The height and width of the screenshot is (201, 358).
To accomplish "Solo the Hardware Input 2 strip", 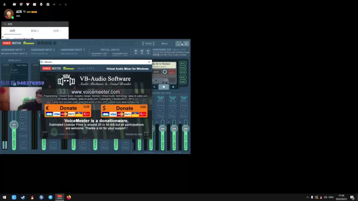I will (x=53, y=142).
